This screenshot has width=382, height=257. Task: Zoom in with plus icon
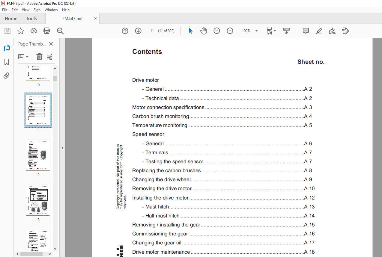[230, 31]
